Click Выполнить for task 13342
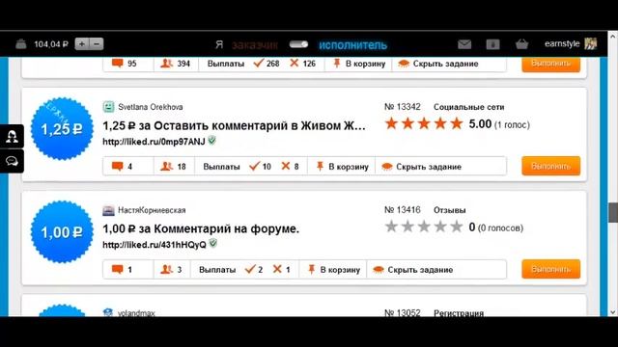Image resolution: width=618 pixels, height=347 pixels. (551, 166)
